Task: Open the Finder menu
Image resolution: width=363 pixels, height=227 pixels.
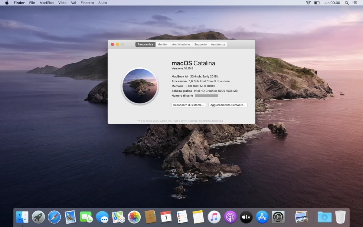Action: tap(19, 3)
